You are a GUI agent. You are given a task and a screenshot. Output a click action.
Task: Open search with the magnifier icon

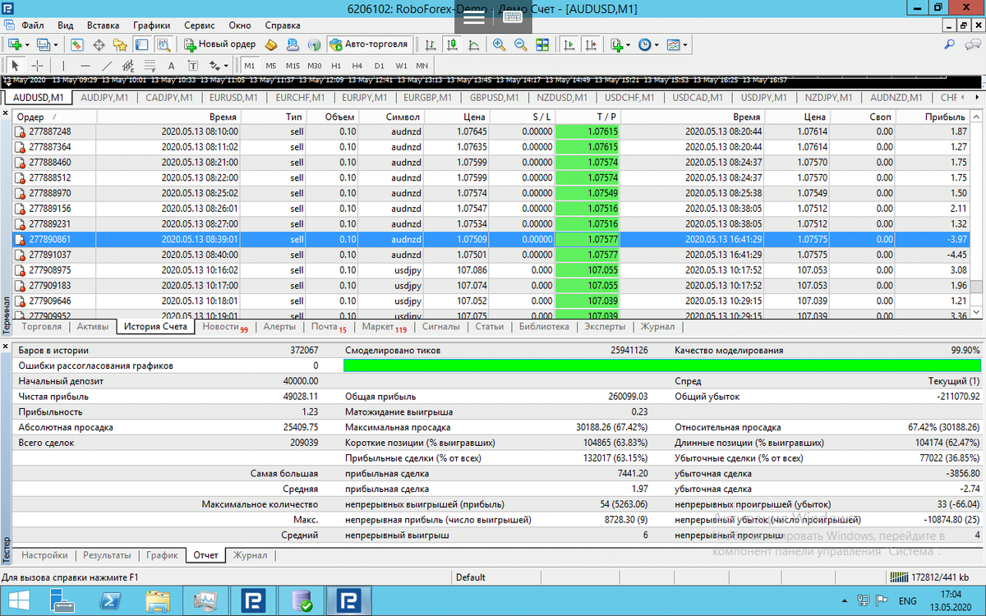(949, 44)
